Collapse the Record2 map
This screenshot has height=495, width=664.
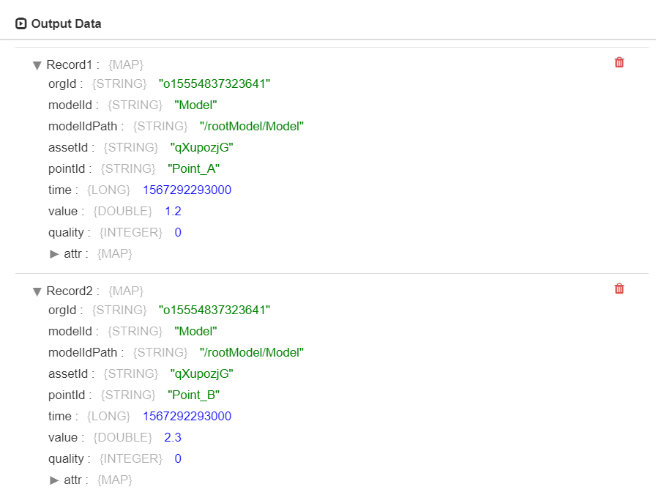(37, 291)
